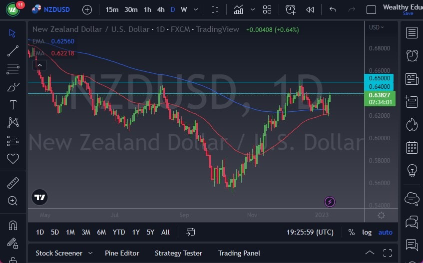Select the daily D timeframe

[173, 9]
